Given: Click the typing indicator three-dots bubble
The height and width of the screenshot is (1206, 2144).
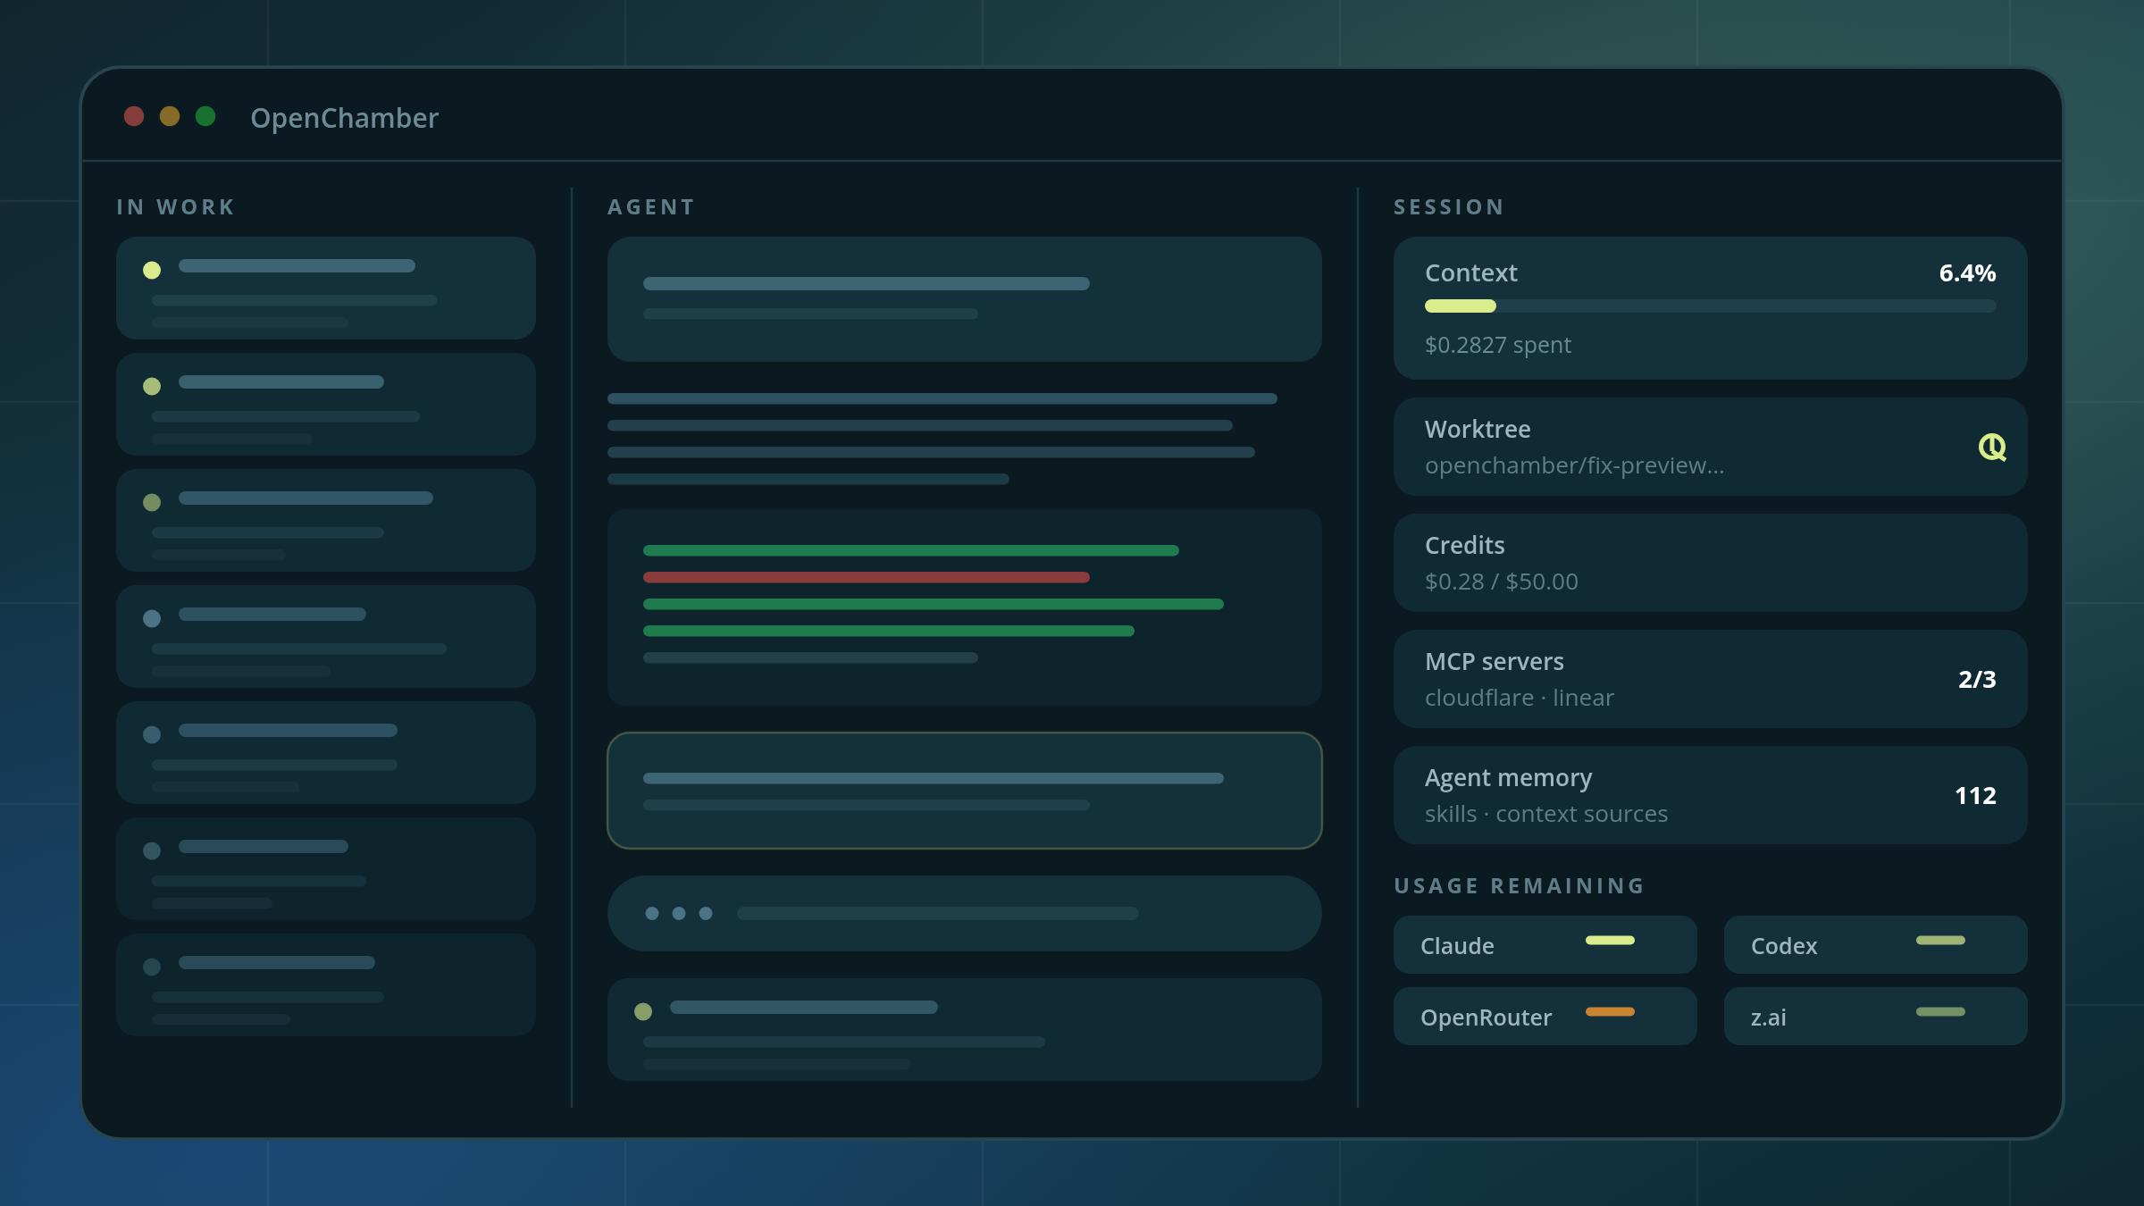Looking at the screenshot, I should (x=964, y=913).
